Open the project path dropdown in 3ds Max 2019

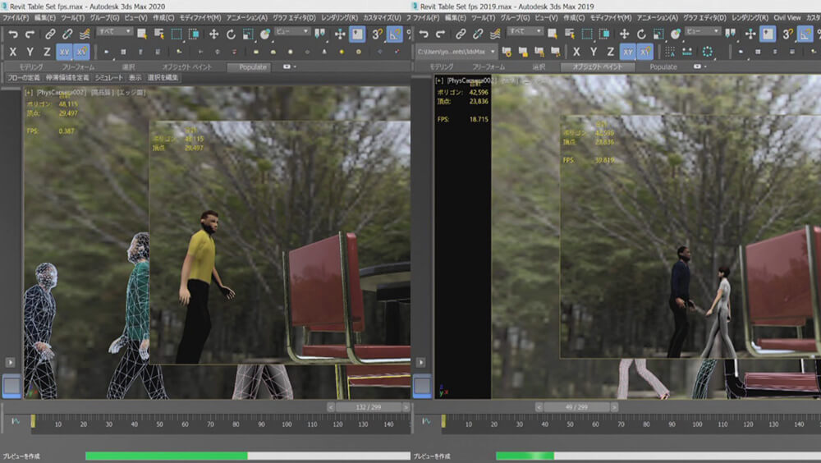pos(456,52)
